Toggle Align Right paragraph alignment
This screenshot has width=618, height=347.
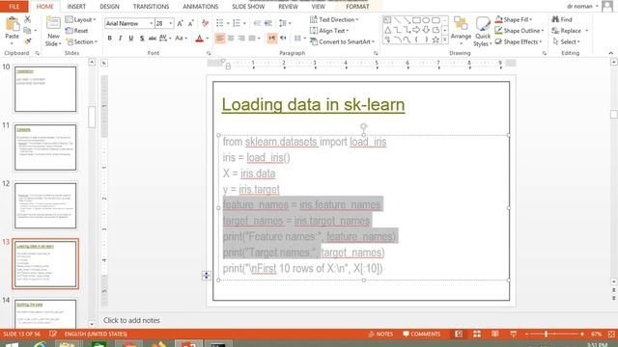241,39
